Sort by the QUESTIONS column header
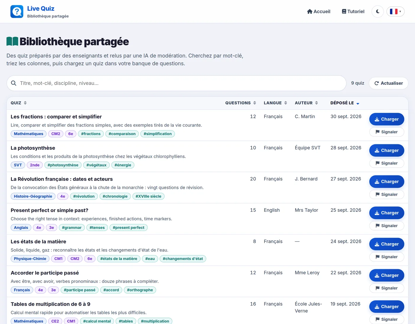This screenshot has width=415, height=324. [240, 103]
